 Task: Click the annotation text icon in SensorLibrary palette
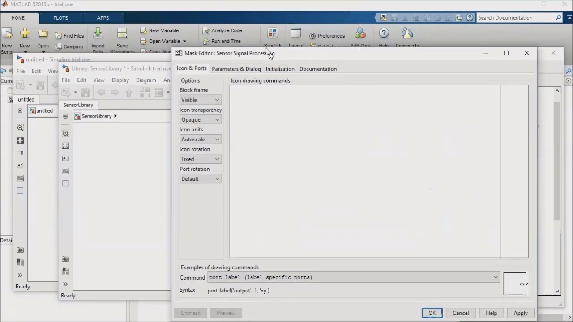click(65, 158)
